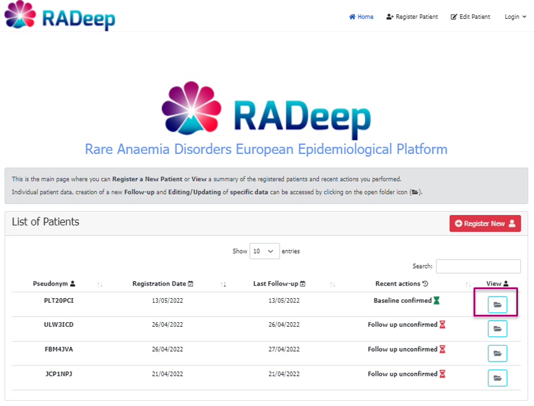Click Baseline confirmed status text
The image size is (534, 406).
[x=403, y=301]
